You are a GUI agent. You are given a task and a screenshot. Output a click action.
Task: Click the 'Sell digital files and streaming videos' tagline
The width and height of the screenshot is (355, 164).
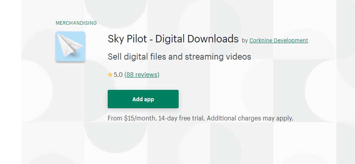click(x=179, y=56)
